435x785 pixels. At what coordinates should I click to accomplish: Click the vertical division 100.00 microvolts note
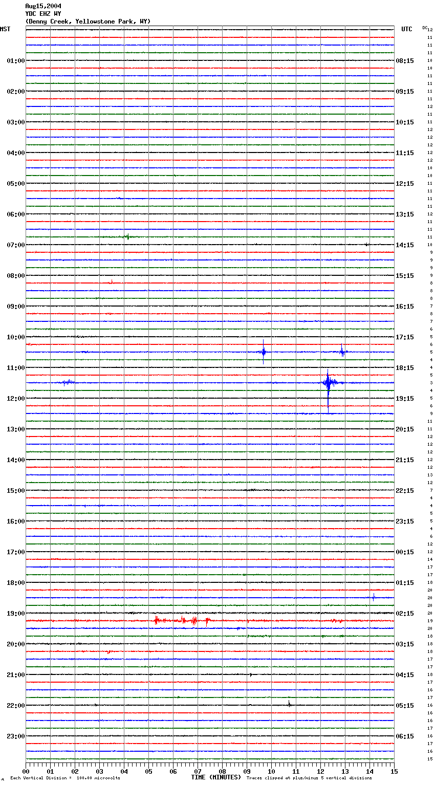(65, 778)
